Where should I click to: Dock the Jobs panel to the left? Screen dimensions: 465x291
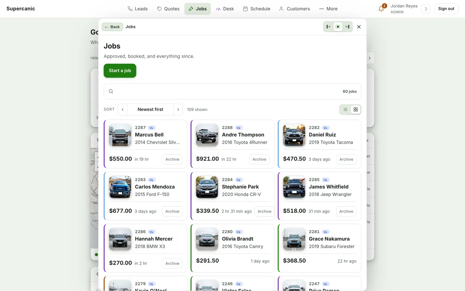pos(328,27)
